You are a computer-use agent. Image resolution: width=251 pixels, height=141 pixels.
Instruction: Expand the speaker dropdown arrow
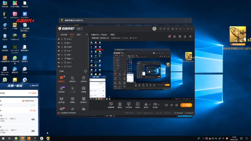click(x=159, y=105)
